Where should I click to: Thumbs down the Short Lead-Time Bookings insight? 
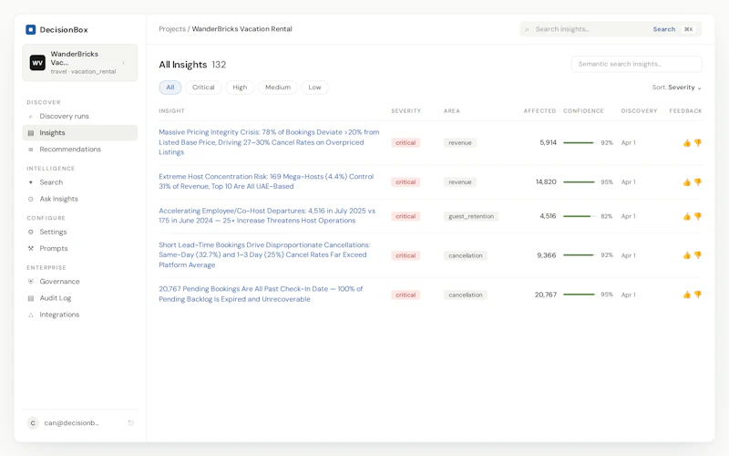pos(698,255)
